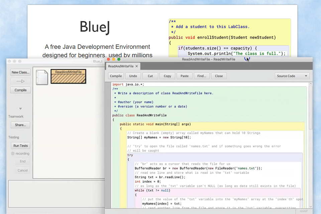The height and width of the screenshot is (214, 321).
Task: Click the Paste toolbar button
Action: (x=185, y=76)
